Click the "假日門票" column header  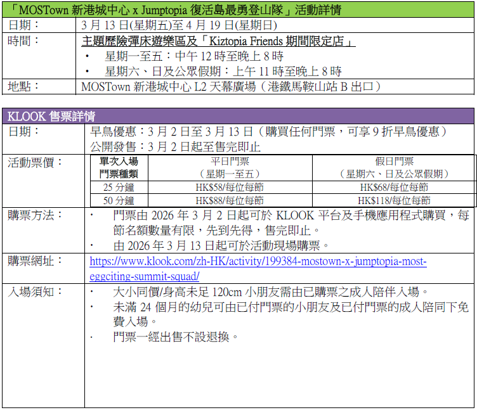tap(394, 162)
